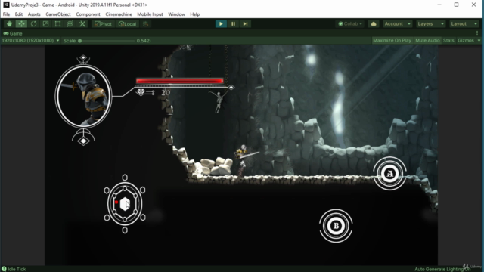Image resolution: width=484 pixels, height=272 pixels.
Task: Open the Mobile Input menu
Action: click(150, 14)
